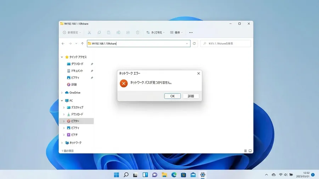Viewport: 319px width, 179px height.
Task: Switch to details list view in status bar
Action: 245,151
